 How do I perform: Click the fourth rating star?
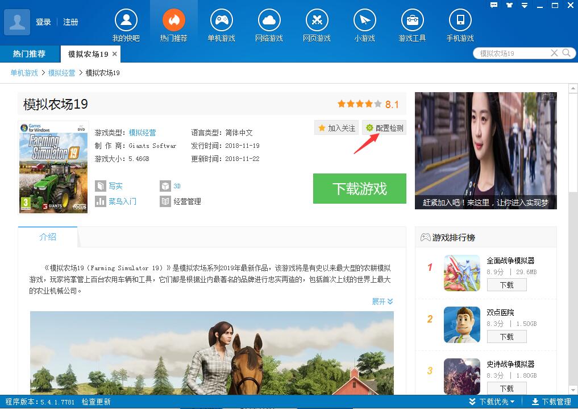[369, 104]
